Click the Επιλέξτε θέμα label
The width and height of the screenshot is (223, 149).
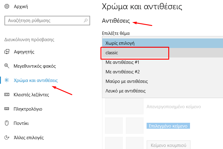tap(116, 33)
